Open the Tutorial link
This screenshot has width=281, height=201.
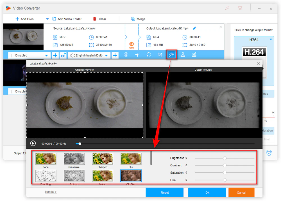(51, 192)
